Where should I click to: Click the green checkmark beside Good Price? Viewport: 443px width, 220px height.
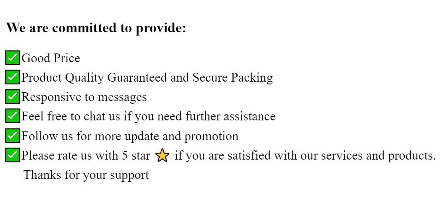[x=12, y=58]
